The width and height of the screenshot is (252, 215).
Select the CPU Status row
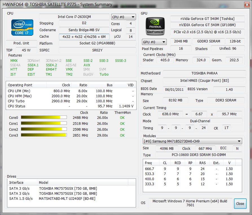point(71,106)
